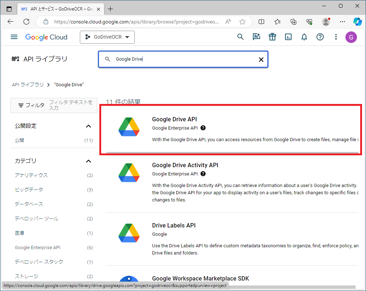366x291 pixels.
Task: Filter by 医療 category
Action: [x=20, y=233]
